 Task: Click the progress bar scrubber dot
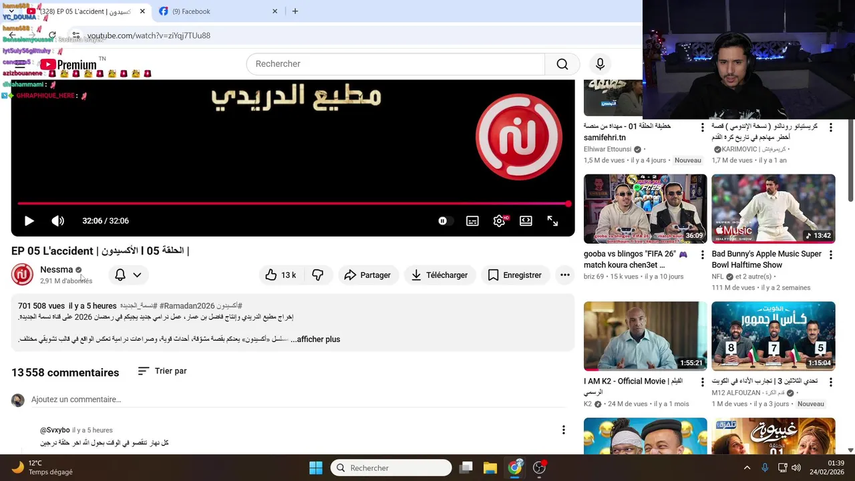pos(568,203)
